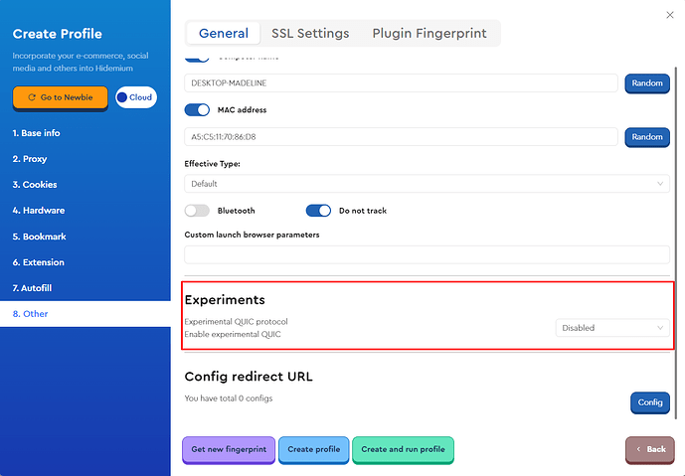Click the Custom launch browser parameters field
Image resolution: width=685 pixels, height=476 pixels.
tap(426, 254)
